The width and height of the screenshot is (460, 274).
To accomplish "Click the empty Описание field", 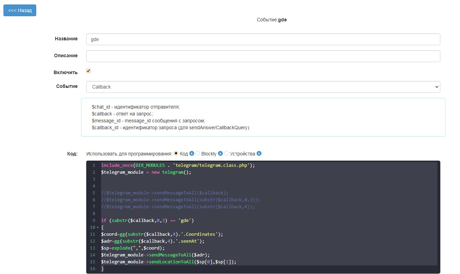I will click(x=263, y=56).
